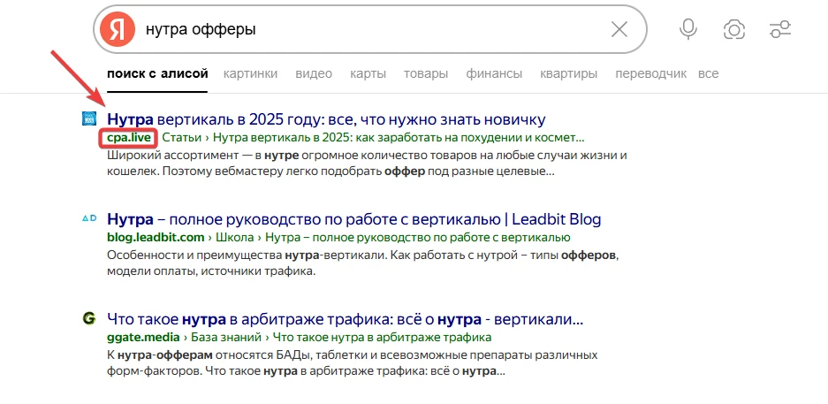This screenshot has width=828, height=404.
Task: Open the квартиры tab
Action: (x=568, y=73)
